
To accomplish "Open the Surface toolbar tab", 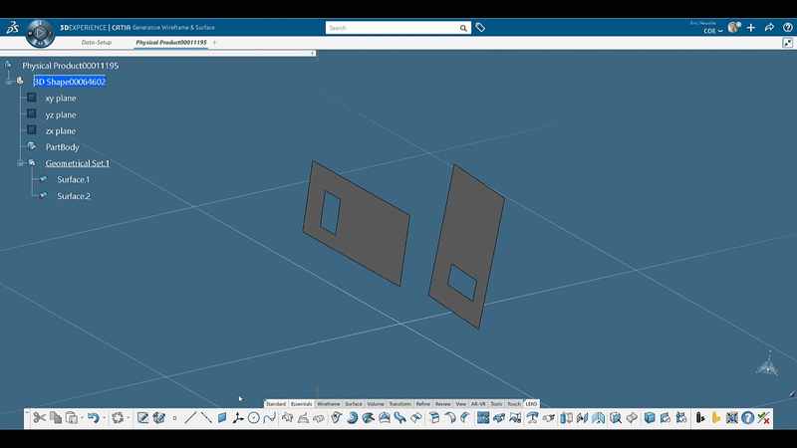I will (354, 404).
